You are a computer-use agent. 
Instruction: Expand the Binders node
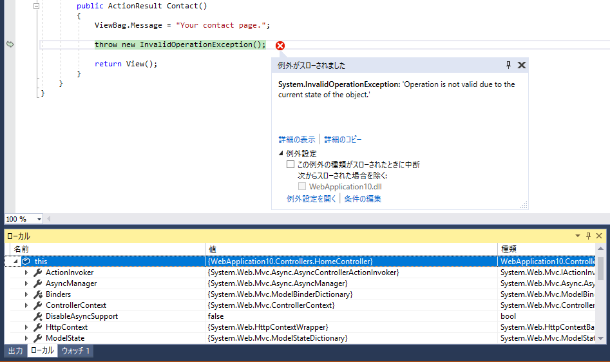(x=26, y=294)
